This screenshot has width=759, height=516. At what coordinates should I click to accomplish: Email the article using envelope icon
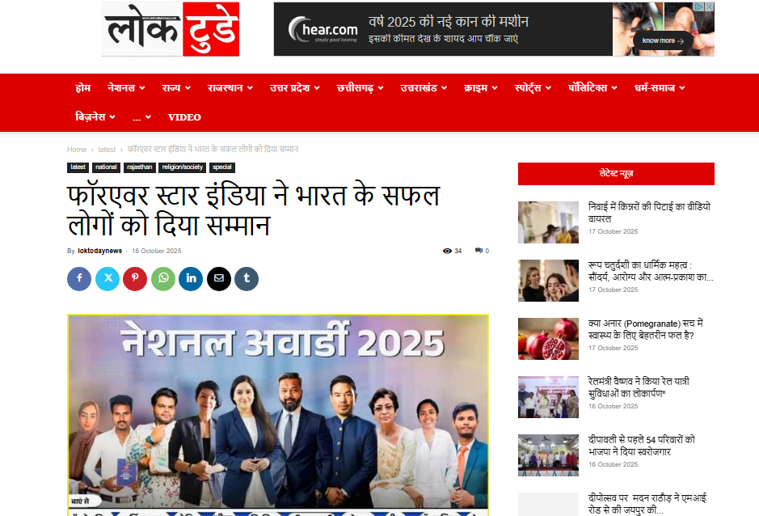pos(219,278)
